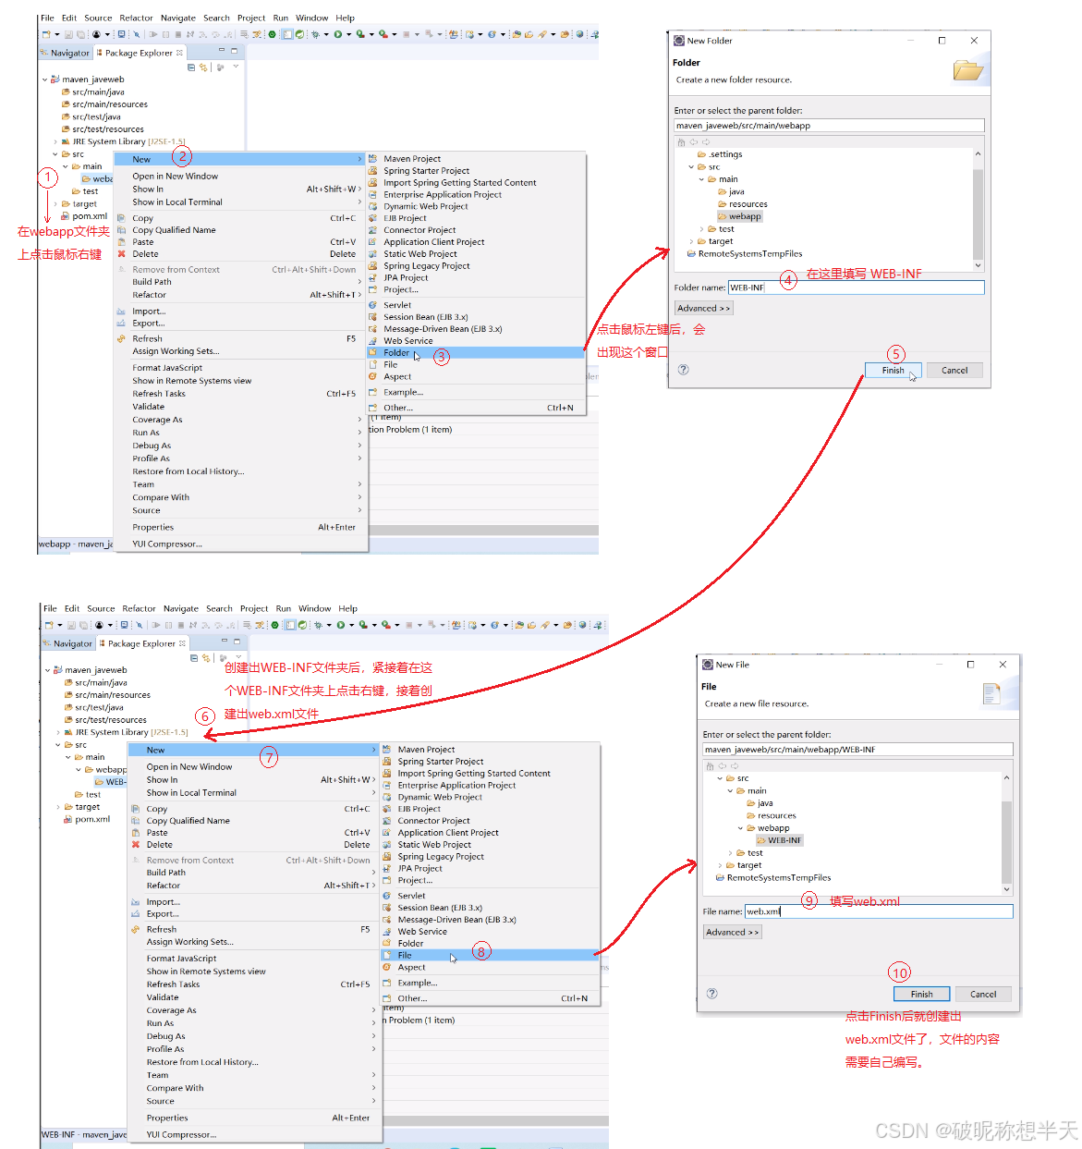Open View Menu dropdown in upper Package Explorer
This screenshot has width=1082, height=1149.
click(236, 67)
